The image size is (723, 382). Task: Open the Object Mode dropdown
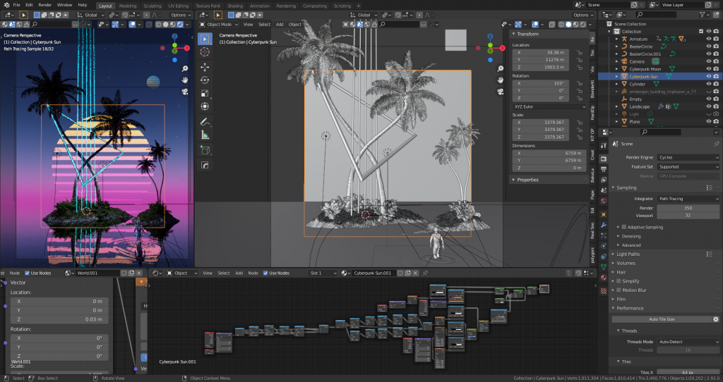pyautogui.click(x=217, y=24)
